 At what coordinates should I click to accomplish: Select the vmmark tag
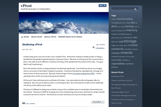point(127,49)
